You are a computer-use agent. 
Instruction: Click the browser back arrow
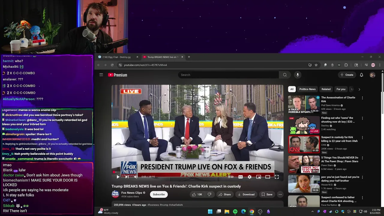(99, 65)
